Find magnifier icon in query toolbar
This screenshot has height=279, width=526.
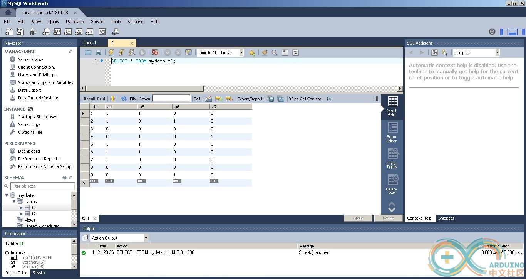tap(275, 53)
